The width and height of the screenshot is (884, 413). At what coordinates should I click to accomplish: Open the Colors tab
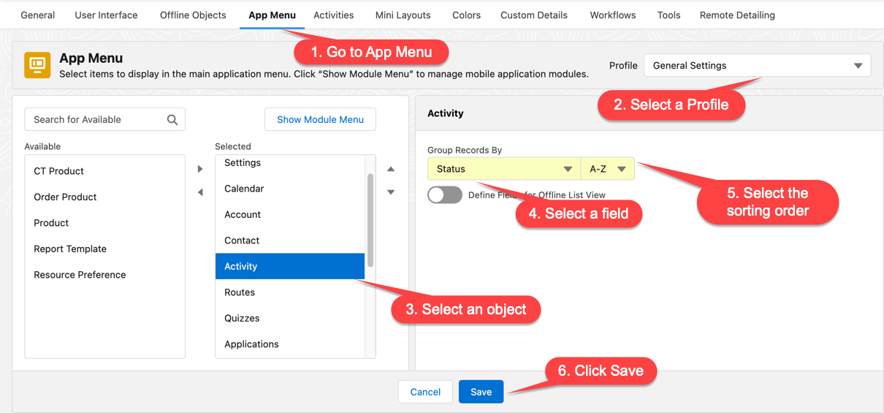pos(466,15)
